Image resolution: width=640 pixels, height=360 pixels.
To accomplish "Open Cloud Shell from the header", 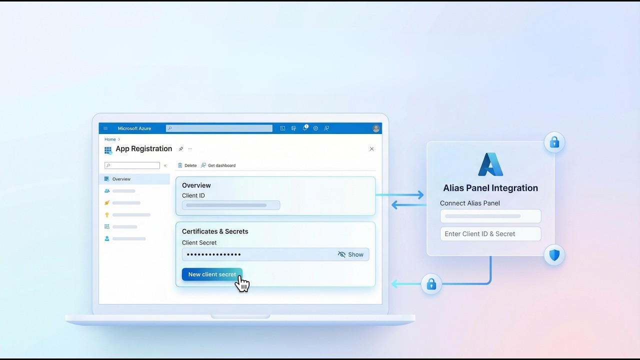I will [282, 128].
